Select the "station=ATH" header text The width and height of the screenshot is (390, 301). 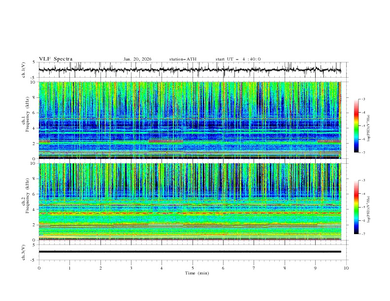[x=183, y=59]
